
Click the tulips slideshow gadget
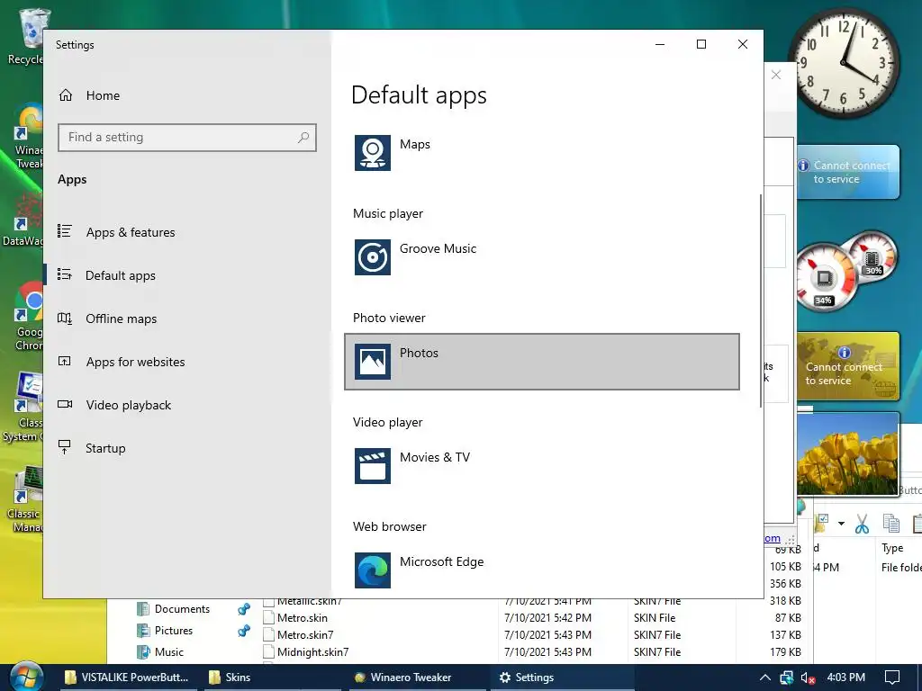(847, 454)
